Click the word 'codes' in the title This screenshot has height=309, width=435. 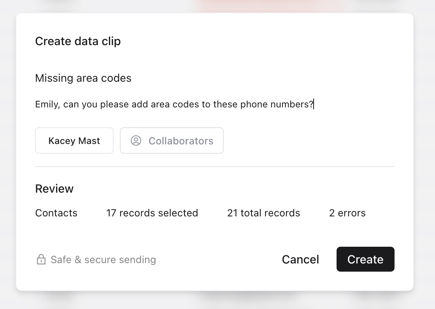point(116,78)
